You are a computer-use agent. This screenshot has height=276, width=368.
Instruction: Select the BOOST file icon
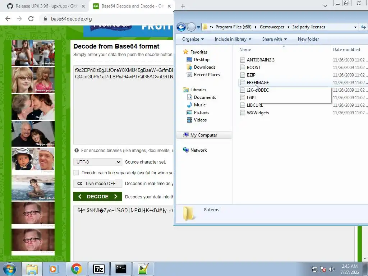[x=243, y=67]
